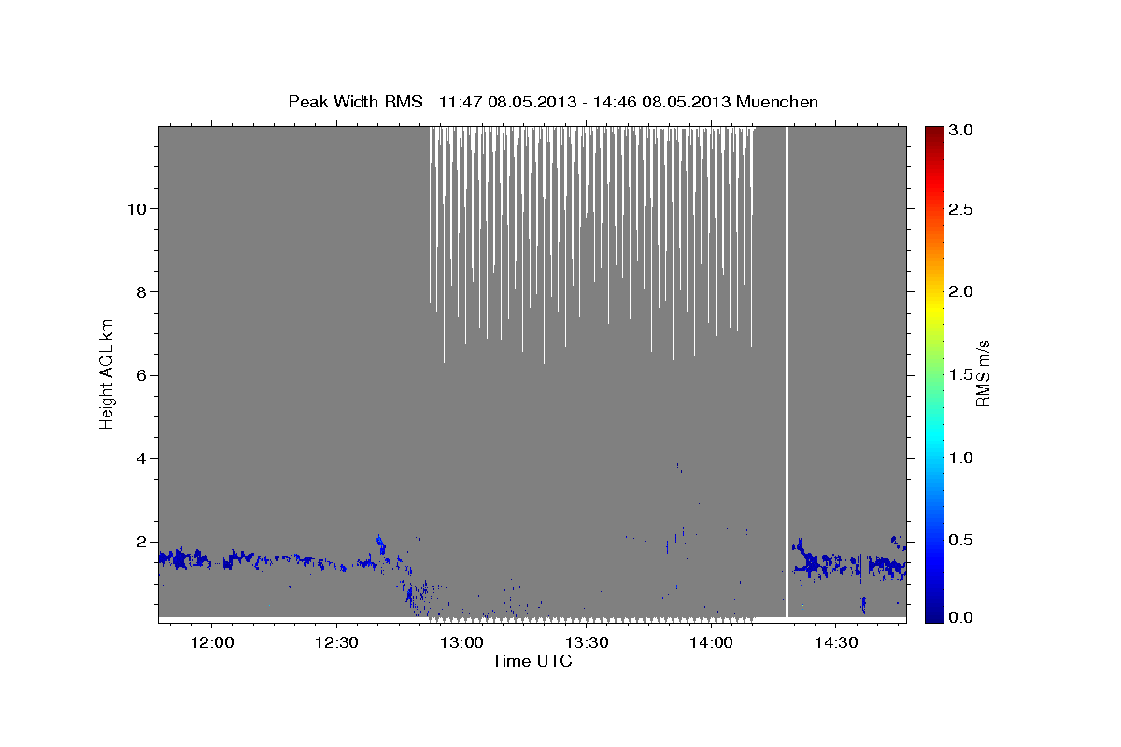
Task: Click the 14:00 time tick label
Action: click(x=711, y=643)
